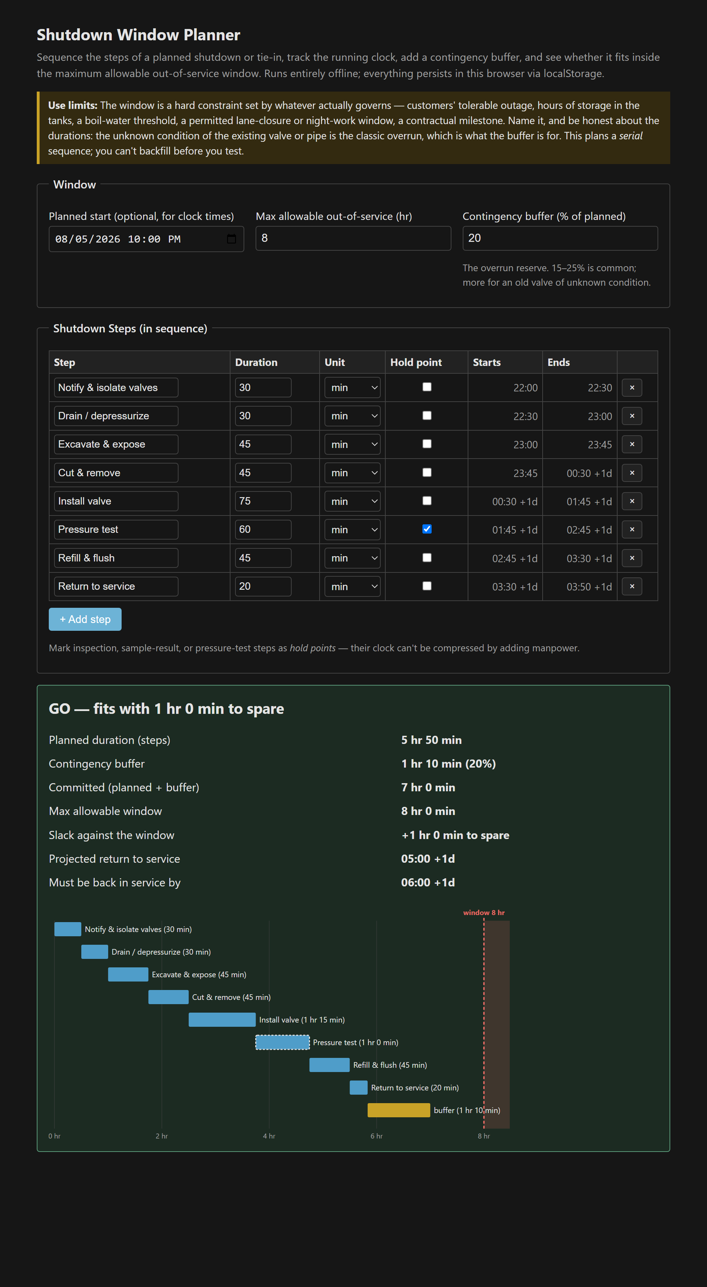Image resolution: width=707 pixels, height=1287 pixels.
Task: Click duration field showing 75 for Install valve
Action: click(x=263, y=501)
